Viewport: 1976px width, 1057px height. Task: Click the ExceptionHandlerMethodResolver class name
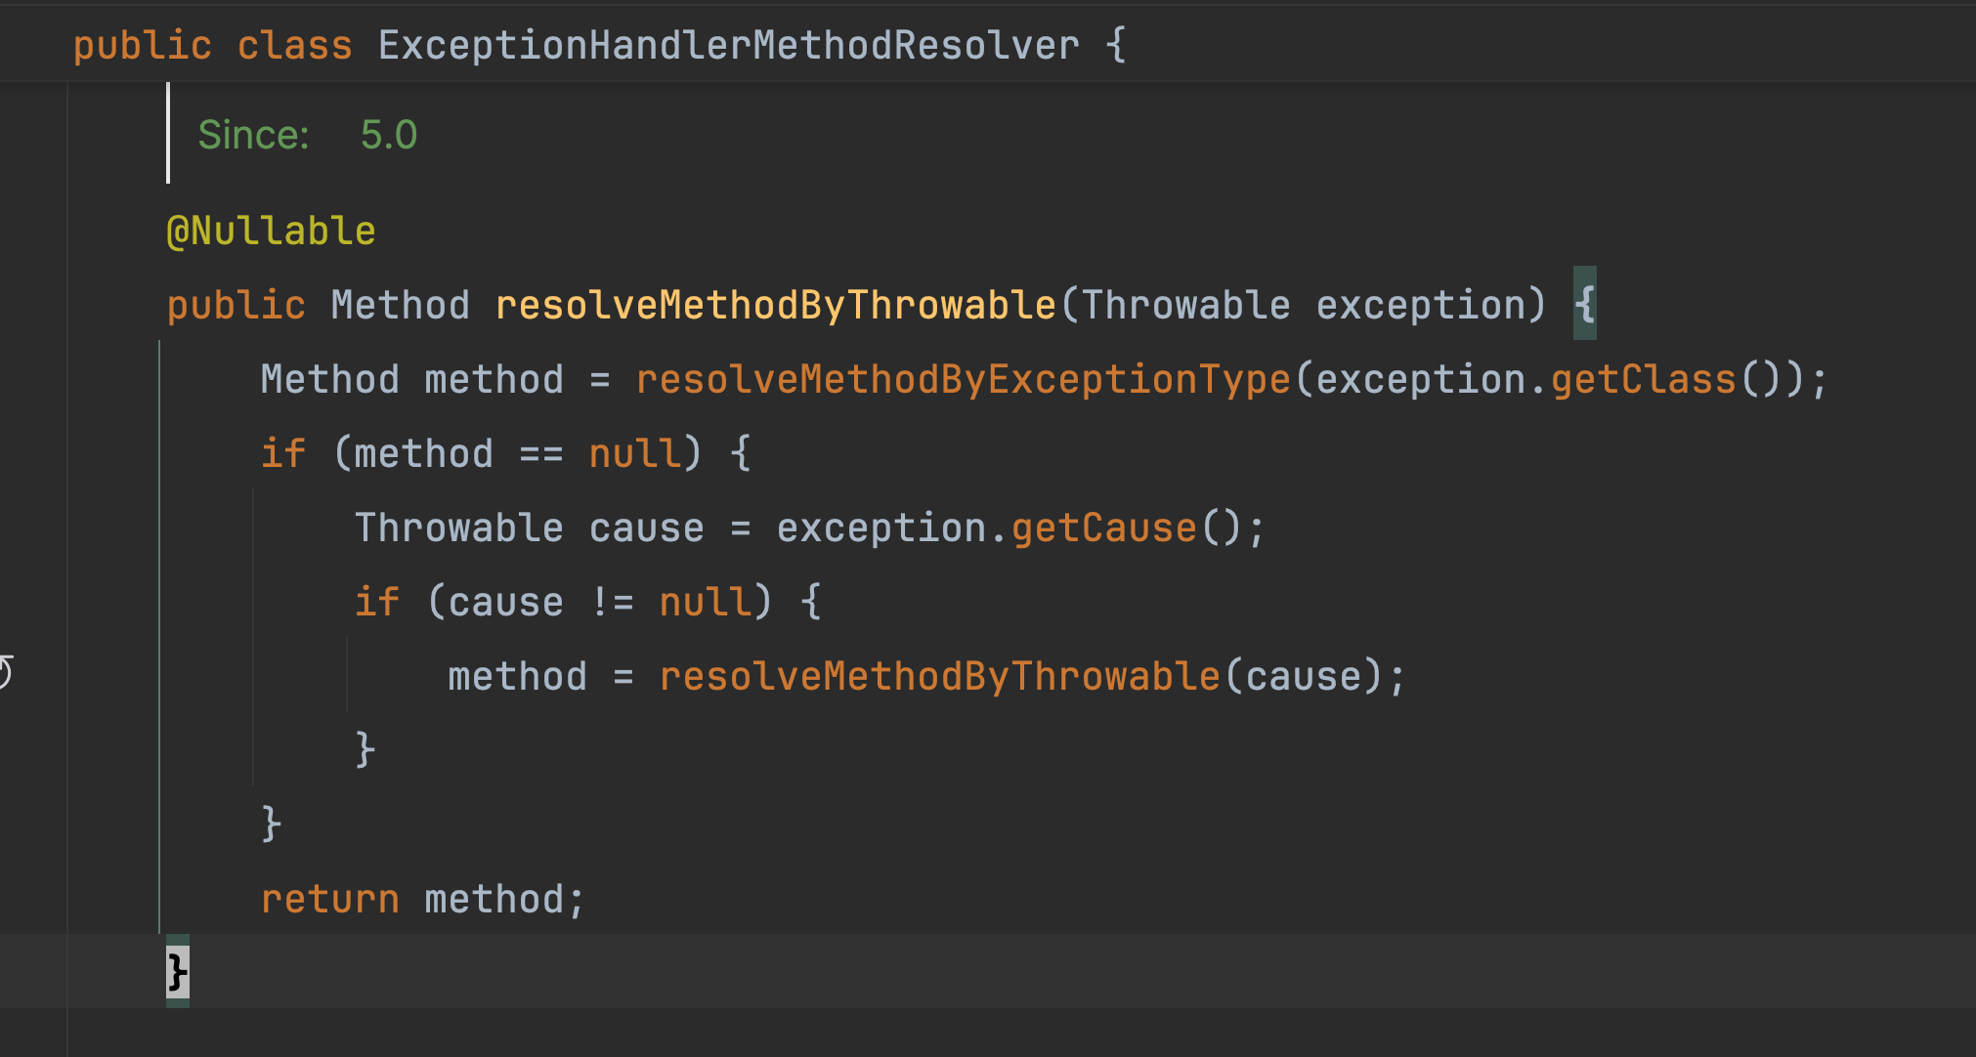tap(728, 46)
